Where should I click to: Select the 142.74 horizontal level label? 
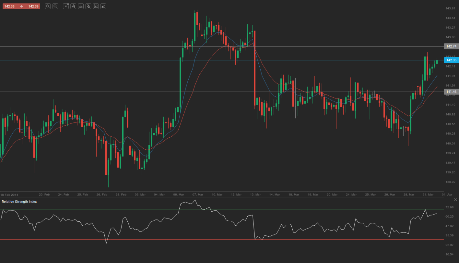pyautogui.click(x=451, y=46)
